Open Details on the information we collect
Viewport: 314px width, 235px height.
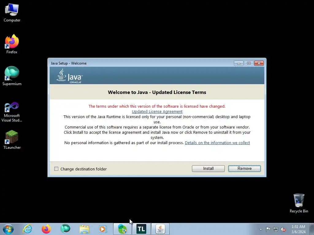click(217, 143)
